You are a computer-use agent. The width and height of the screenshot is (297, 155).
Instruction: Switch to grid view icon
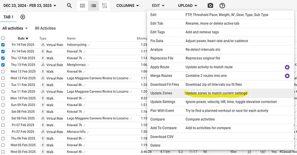point(82,6)
